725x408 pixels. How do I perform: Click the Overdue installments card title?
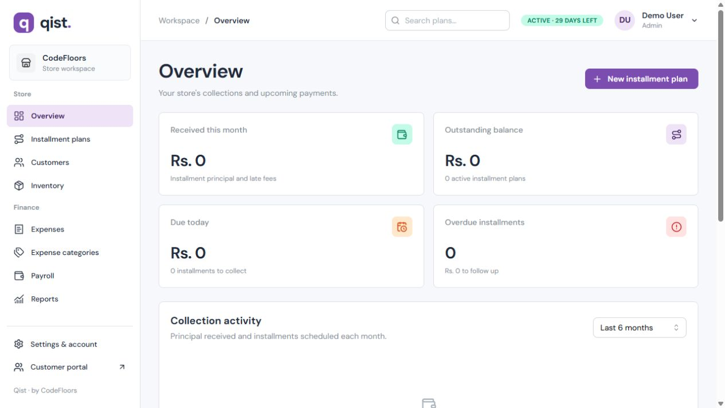(485, 222)
